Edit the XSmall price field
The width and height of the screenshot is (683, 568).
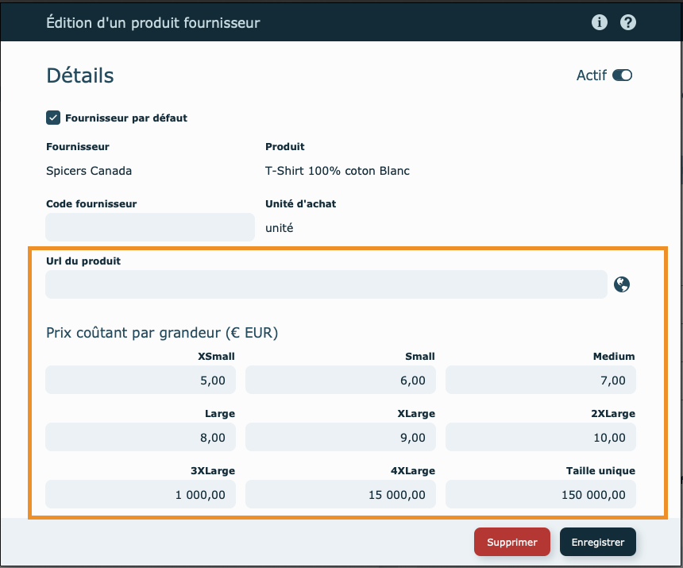point(141,381)
